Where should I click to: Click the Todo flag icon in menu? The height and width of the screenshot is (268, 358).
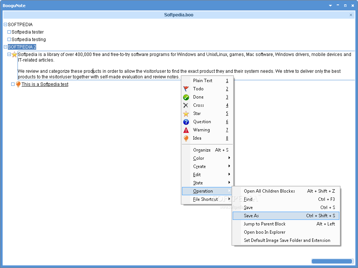tap(186, 88)
